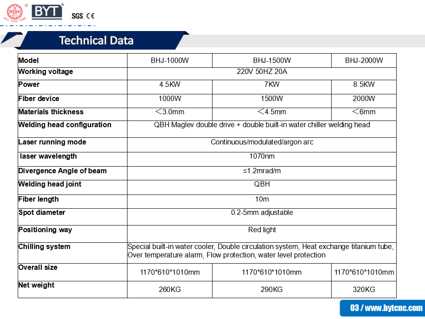
Task: Click the 4.5KW power value
Action: tap(170, 85)
